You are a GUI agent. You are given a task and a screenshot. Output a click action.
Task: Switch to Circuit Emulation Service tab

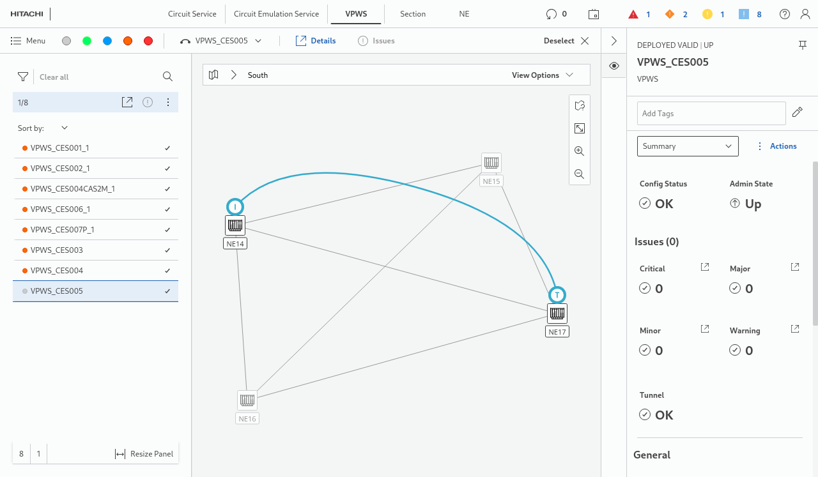point(276,14)
